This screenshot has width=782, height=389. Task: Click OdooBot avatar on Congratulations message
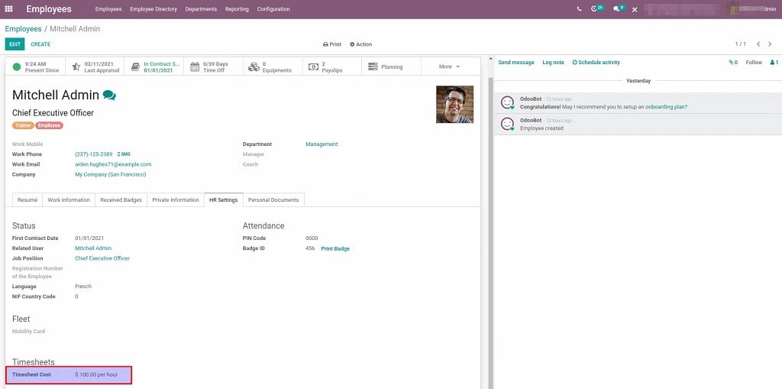(x=508, y=103)
